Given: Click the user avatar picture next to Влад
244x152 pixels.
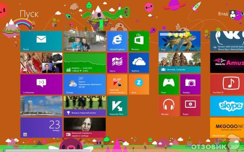Looking at the screenshot, I should [x=233, y=14].
